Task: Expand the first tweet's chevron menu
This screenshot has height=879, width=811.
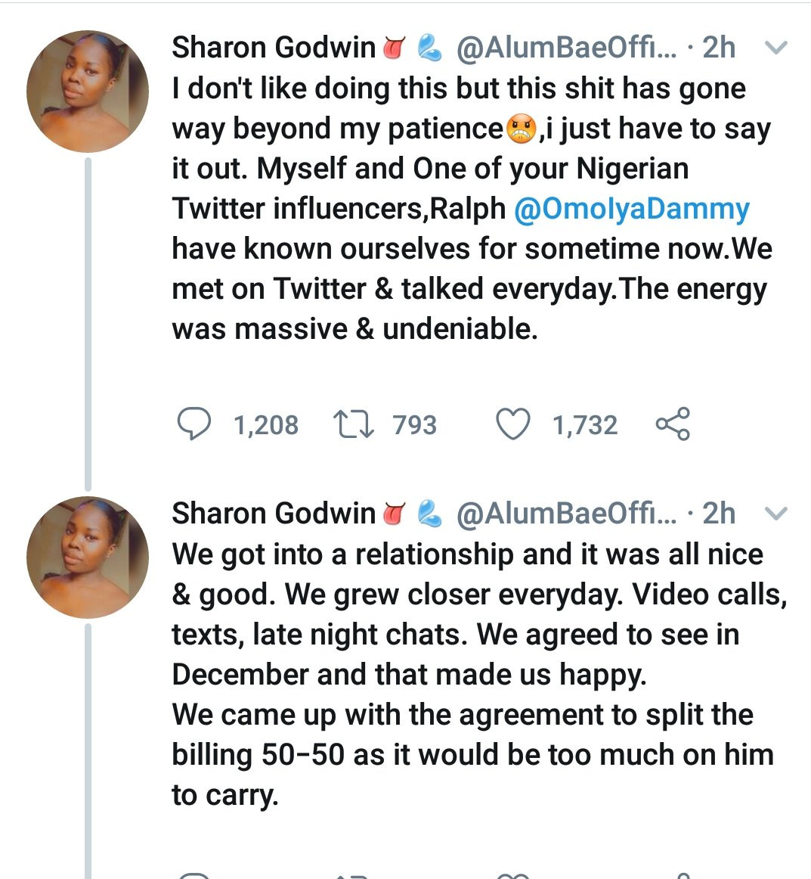Action: coord(776,48)
